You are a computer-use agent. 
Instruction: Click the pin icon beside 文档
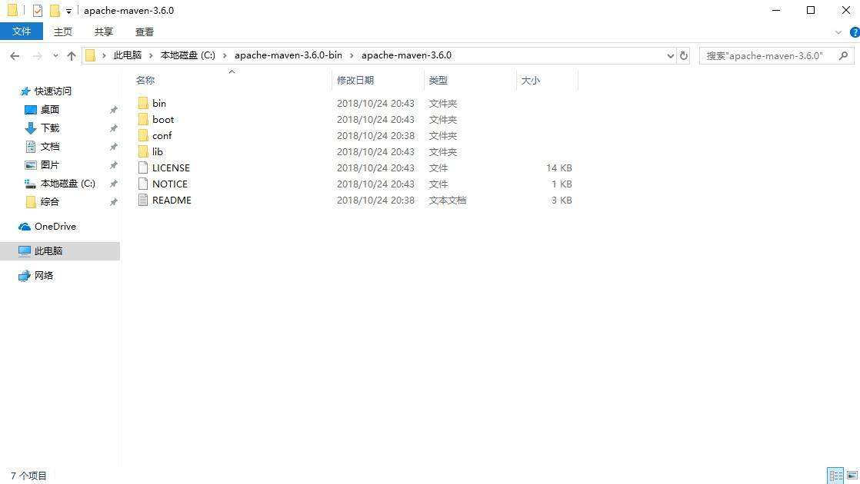(114, 147)
